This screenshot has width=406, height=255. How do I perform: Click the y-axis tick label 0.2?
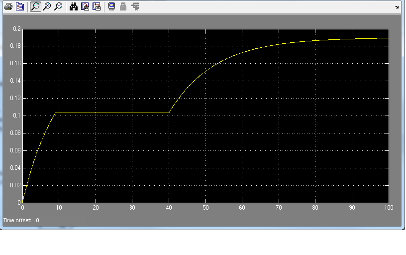tap(16, 29)
